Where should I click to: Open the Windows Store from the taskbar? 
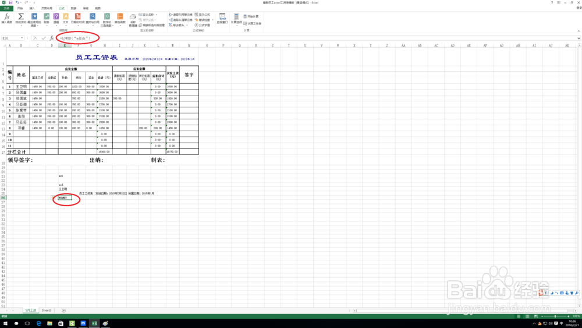(61, 323)
